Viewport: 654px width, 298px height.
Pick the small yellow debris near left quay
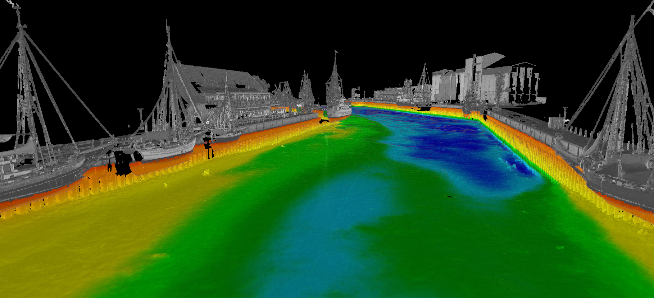coord(206,173)
